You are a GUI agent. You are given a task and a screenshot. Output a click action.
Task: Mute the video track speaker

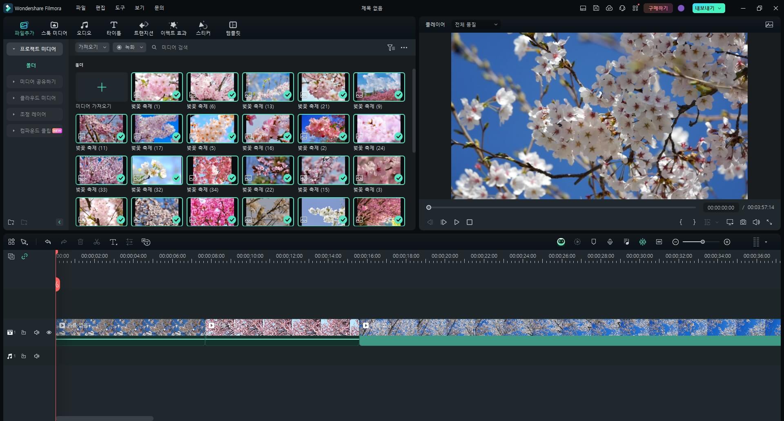(x=37, y=332)
